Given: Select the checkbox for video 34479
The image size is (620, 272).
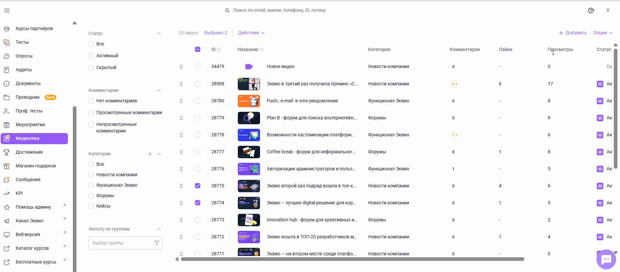Looking at the screenshot, I should pos(198,66).
